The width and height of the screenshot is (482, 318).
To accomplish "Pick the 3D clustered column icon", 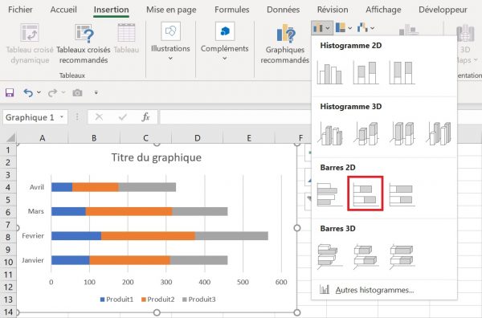I will pos(330,133).
